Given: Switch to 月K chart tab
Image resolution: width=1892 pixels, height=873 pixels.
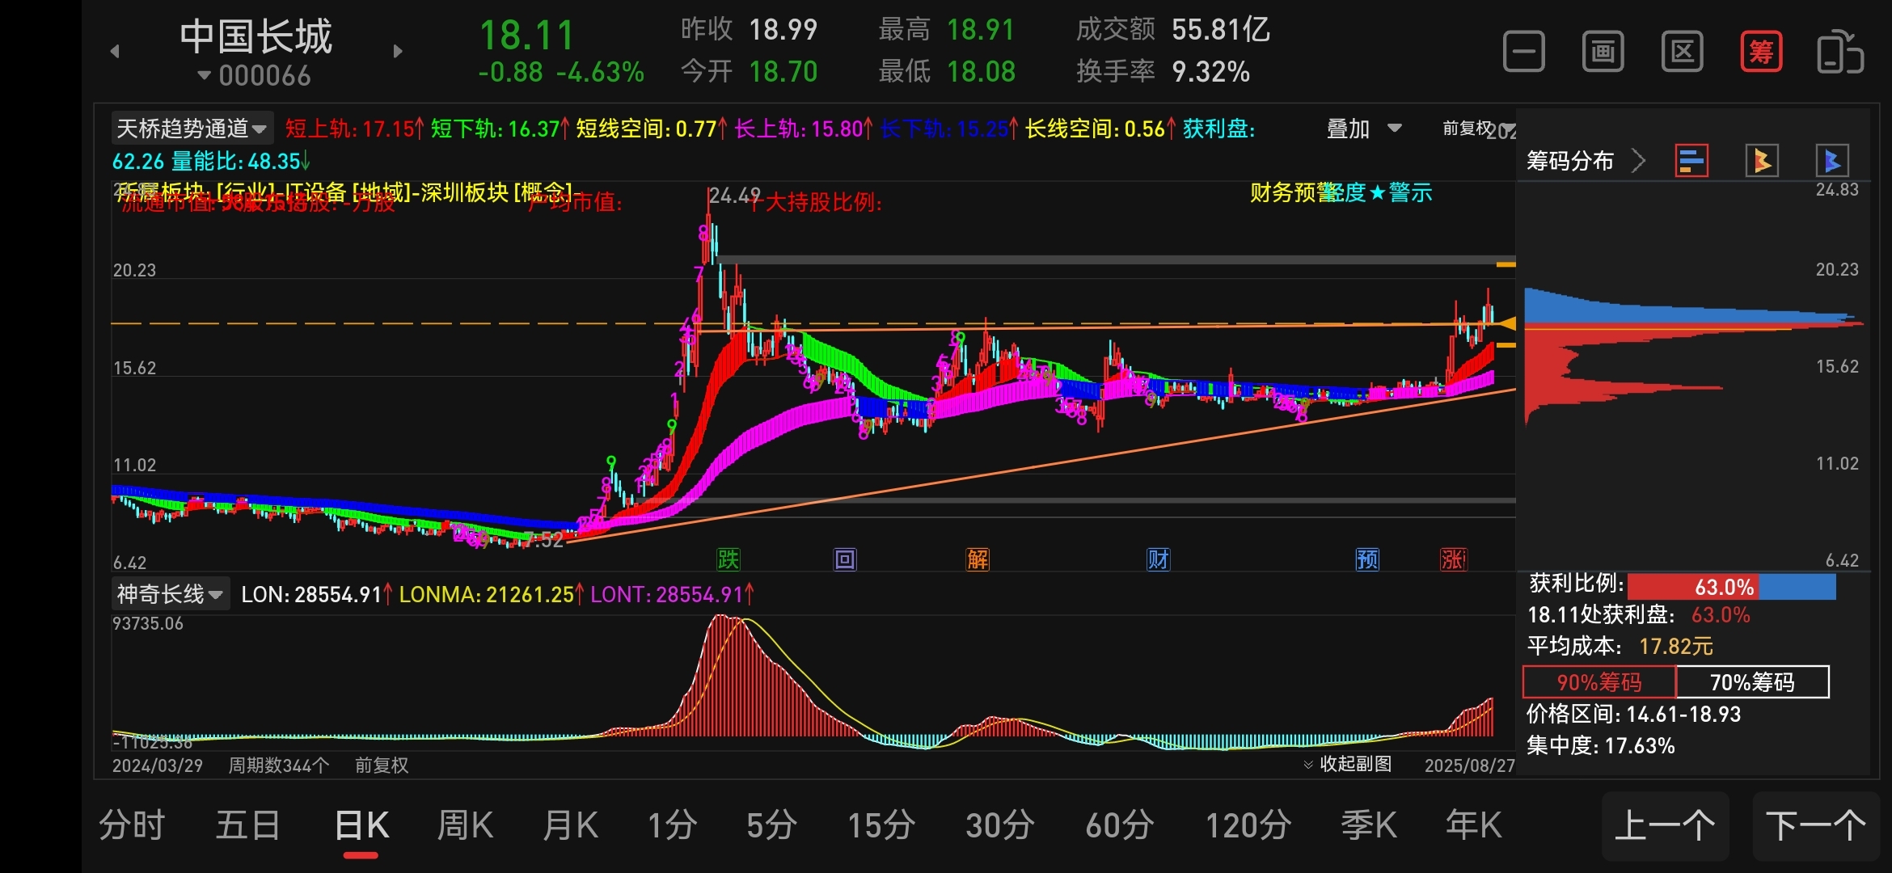Looking at the screenshot, I should click(571, 826).
